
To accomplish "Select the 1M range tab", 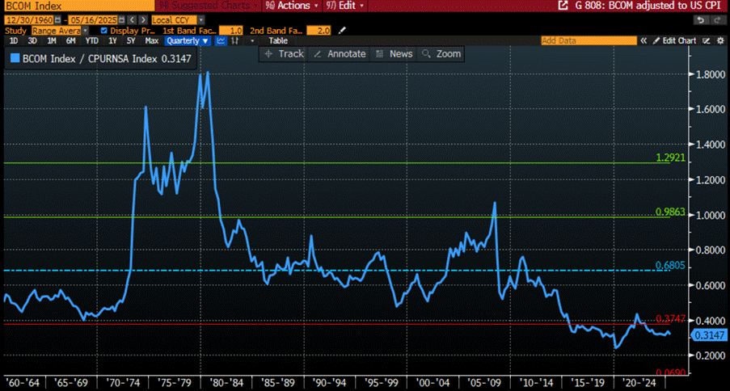I will click(52, 40).
